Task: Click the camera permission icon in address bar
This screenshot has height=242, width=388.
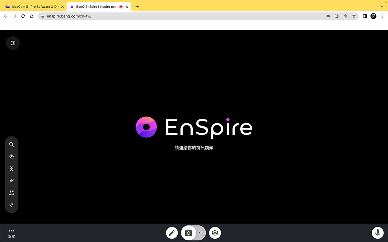Action: coord(328,16)
